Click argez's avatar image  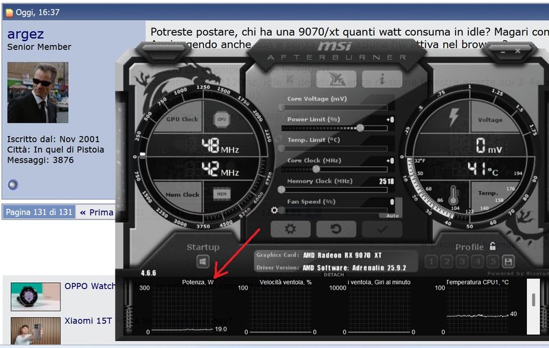pos(38,93)
